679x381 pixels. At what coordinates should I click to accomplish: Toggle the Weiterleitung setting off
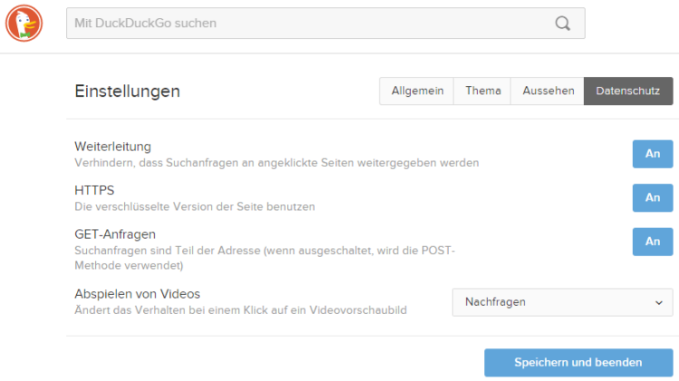click(x=652, y=154)
